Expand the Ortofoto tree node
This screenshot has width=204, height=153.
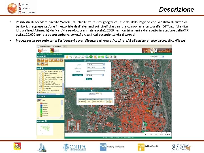pos(37,92)
